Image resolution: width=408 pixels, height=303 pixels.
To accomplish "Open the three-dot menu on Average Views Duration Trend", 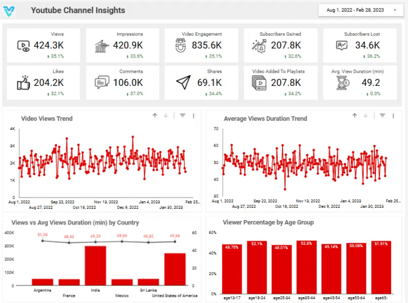I will tap(393, 115).
